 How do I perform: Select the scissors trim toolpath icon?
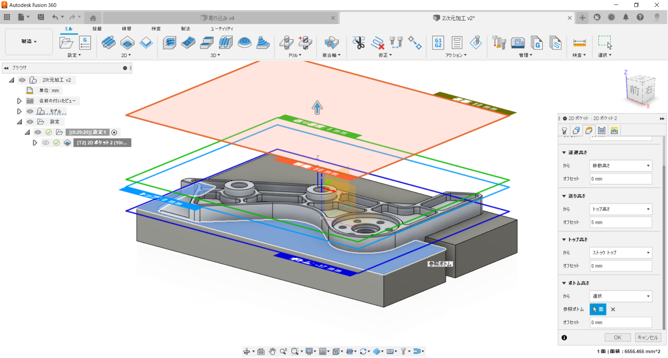click(x=358, y=43)
